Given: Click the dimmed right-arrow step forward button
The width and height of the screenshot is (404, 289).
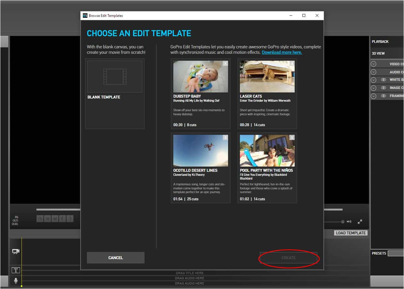Looking at the screenshot, I should point(70,219).
